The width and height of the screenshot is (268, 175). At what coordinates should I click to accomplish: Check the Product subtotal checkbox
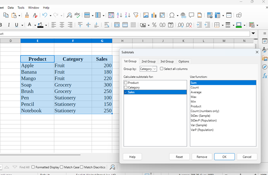[126, 83]
